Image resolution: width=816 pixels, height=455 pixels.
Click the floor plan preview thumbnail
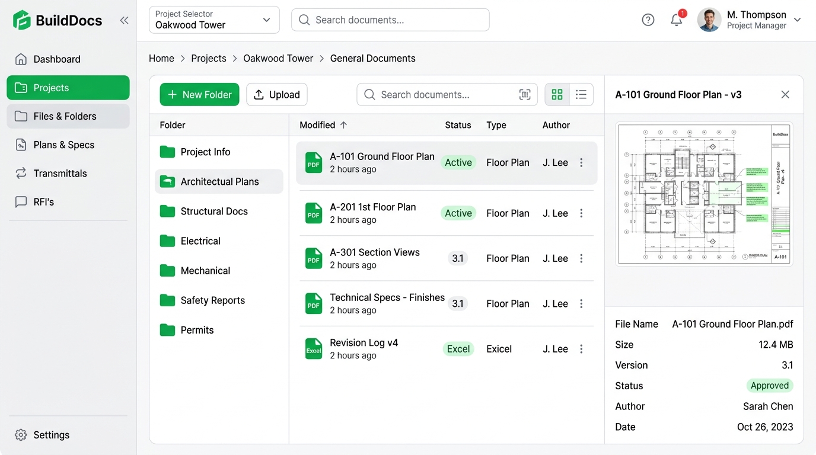tap(704, 194)
